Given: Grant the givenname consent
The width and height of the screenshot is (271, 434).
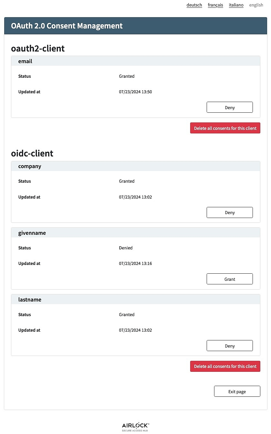Looking at the screenshot, I should pyautogui.click(x=230, y=279).
